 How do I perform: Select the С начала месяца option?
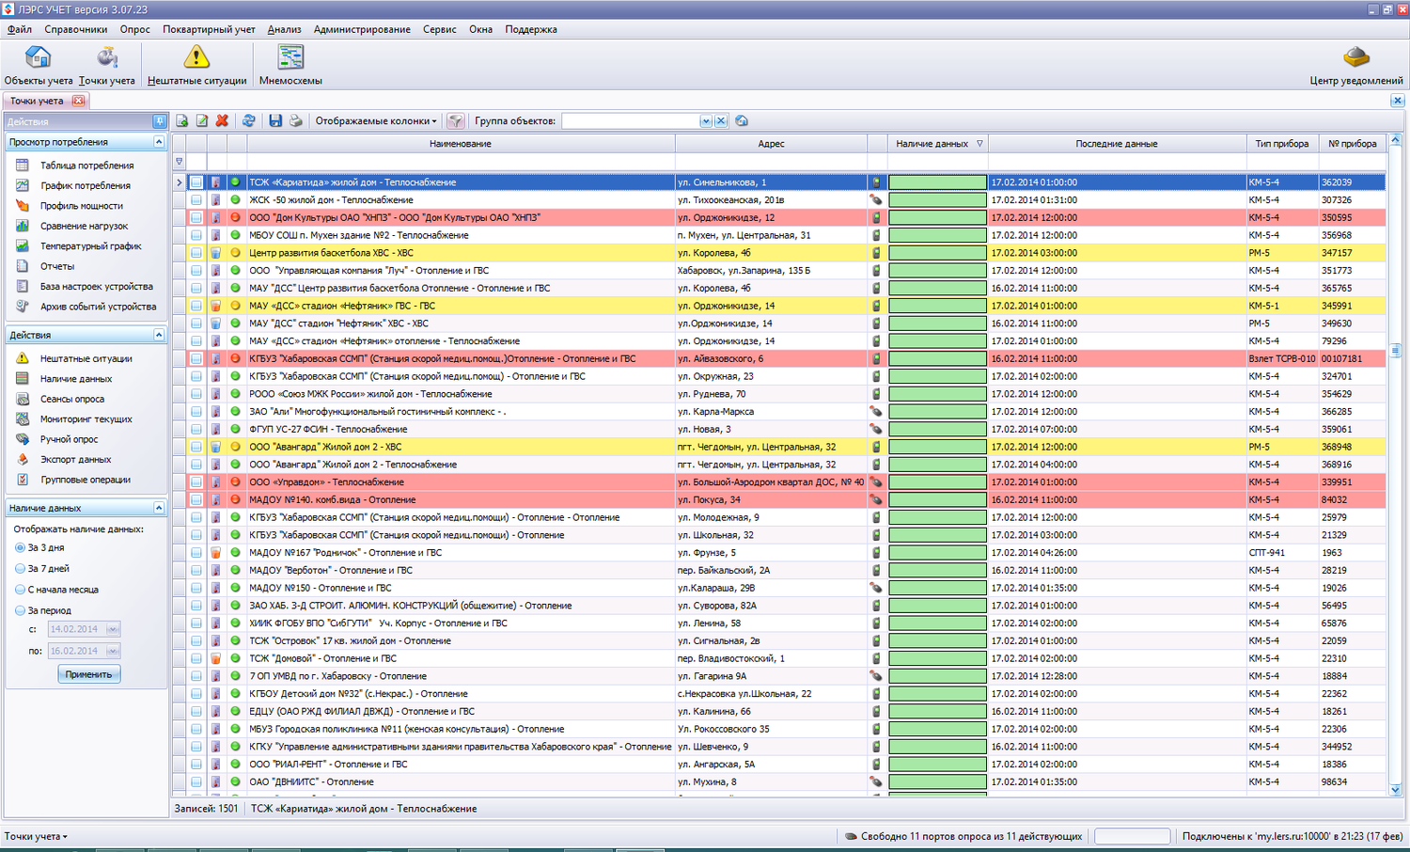pos(21,590)
